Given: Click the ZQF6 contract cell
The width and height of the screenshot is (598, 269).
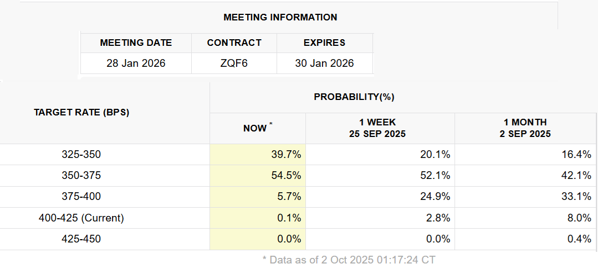Looking at the screenshot, I should 234,63.
